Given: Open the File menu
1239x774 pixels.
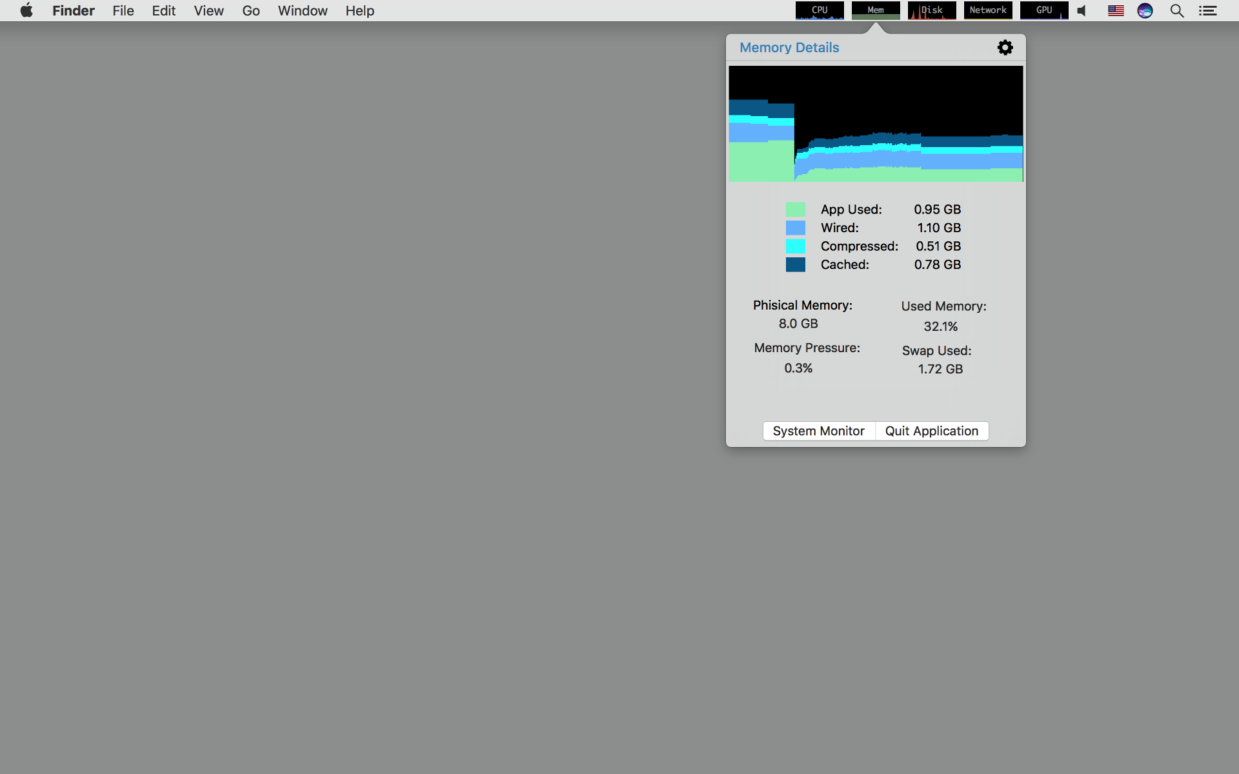Looking at the screenshot, I should (123, 11).
